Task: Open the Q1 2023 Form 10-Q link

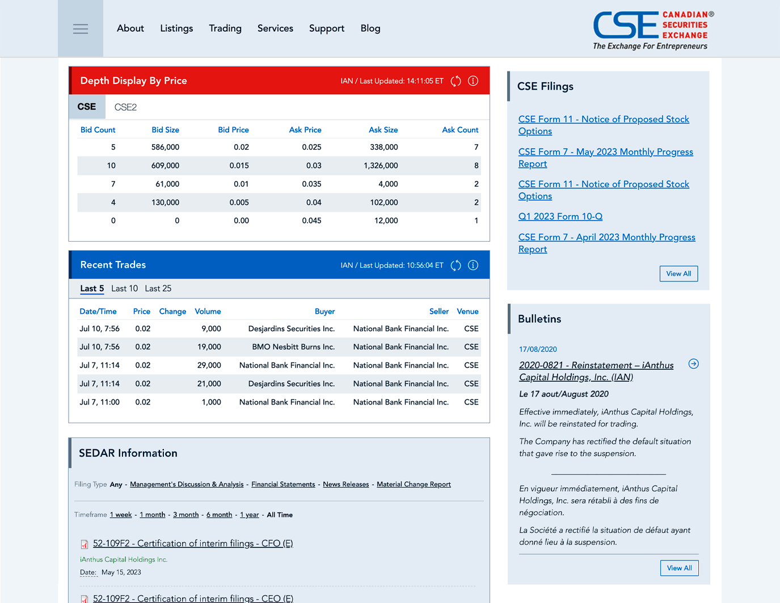Action: [x=560, y=217]
